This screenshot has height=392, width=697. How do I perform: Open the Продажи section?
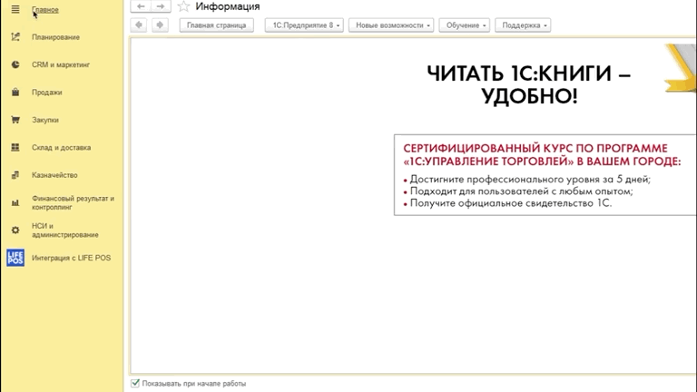[46, 93]
